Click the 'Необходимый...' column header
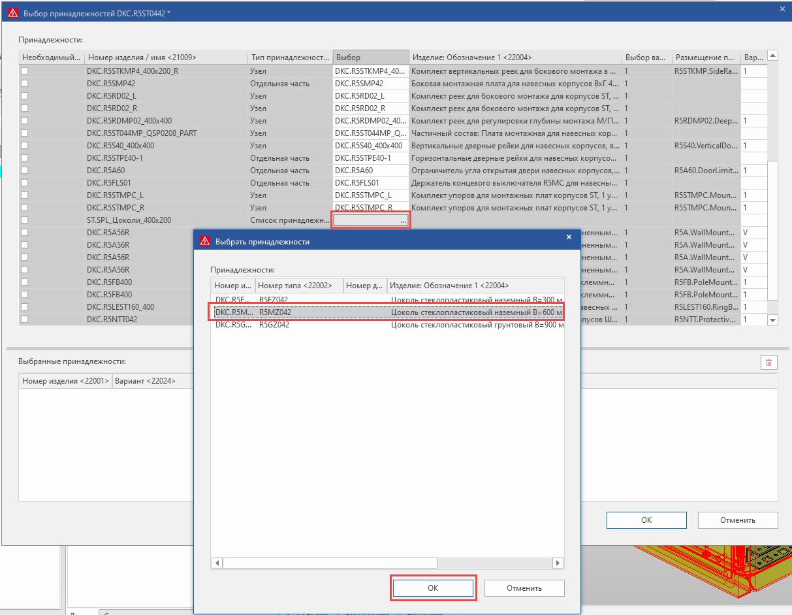 click(x=52, y=58)
